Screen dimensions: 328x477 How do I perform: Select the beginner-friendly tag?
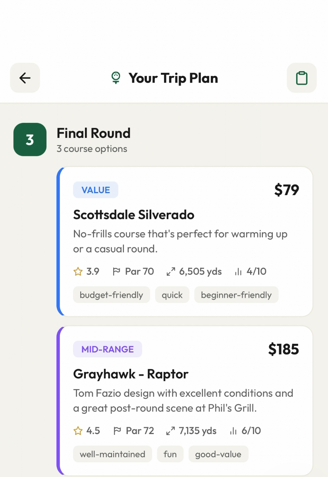[x=236, y=295]
